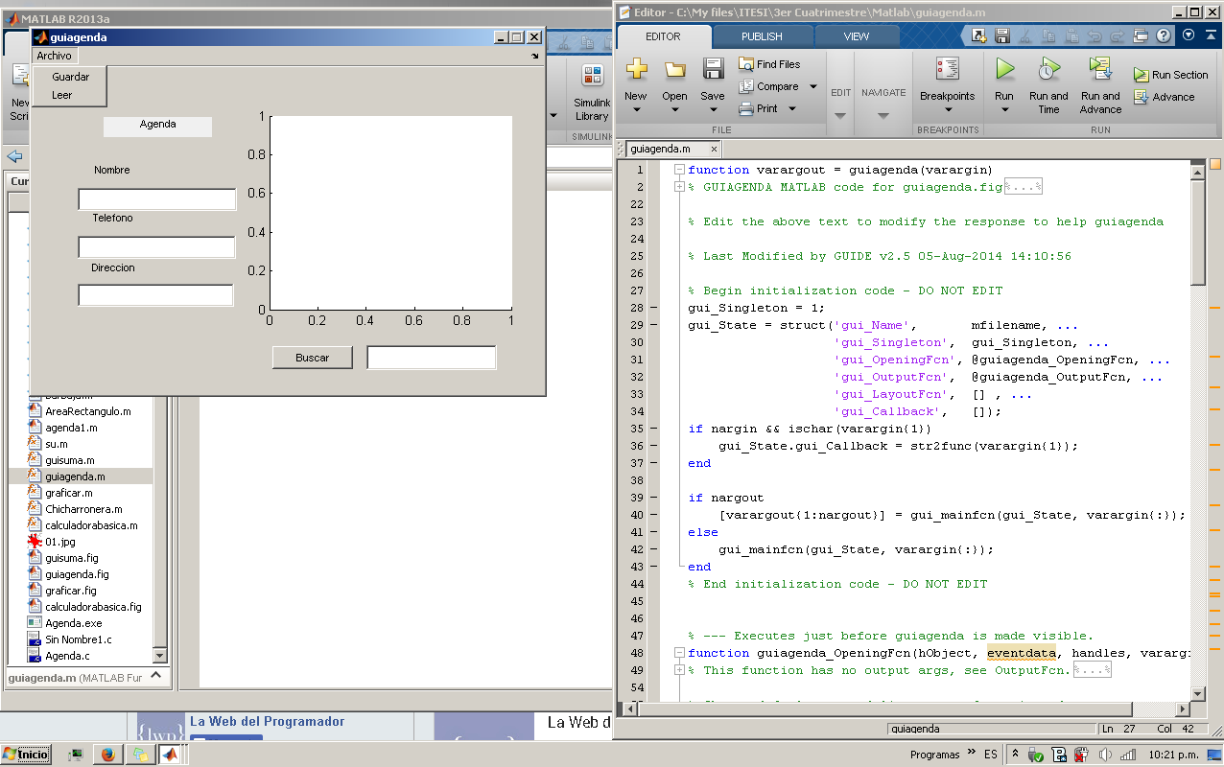Open the Inicio start menu
The image size is (1224, 767).
click(25, 755)
